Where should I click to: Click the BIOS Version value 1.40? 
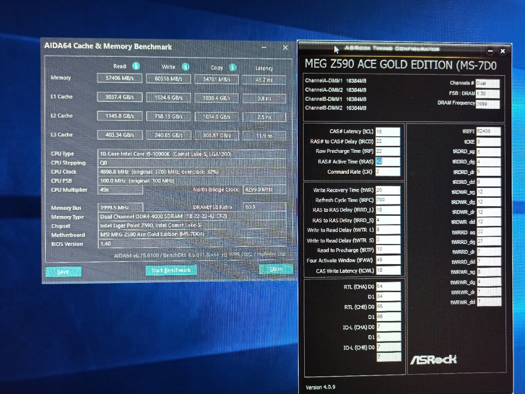[x=192, y=244]
